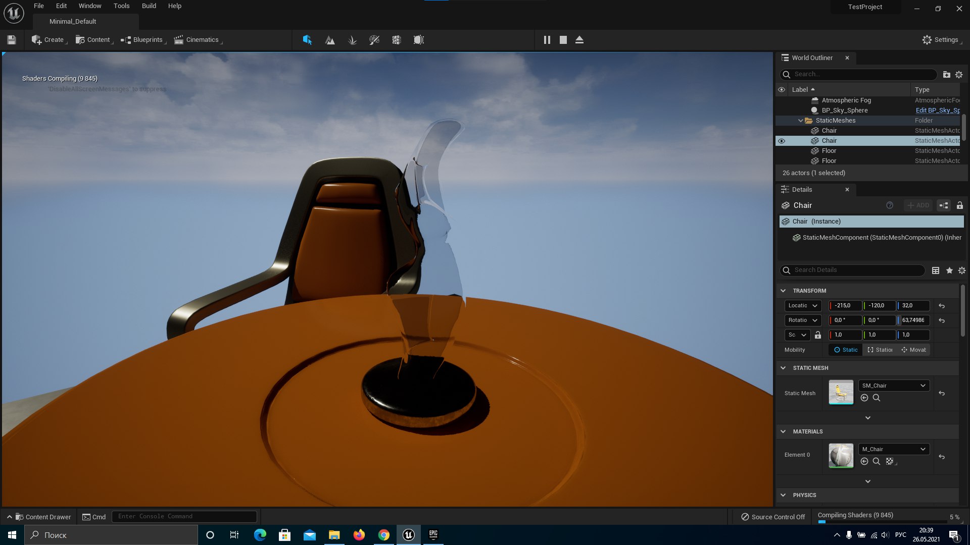Collapse the Physics section
Image resolution: width=970 pixels, height=545 pixels.
tap(783, 496)
